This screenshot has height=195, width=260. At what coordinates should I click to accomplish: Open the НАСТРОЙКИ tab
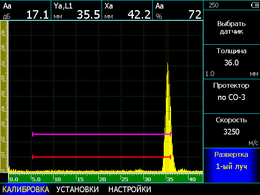pyautogui.click(x=130, y=189)
